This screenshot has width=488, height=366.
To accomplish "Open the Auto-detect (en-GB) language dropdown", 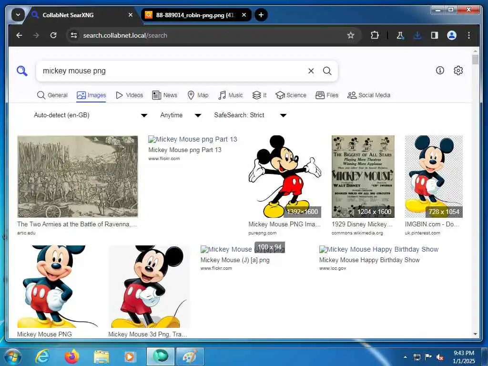I will point(90,115).
